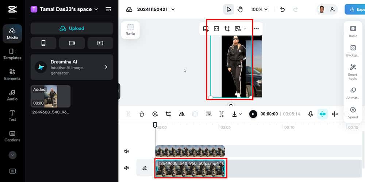Collapse the media panel with side handle

click(x=119, y=91)
